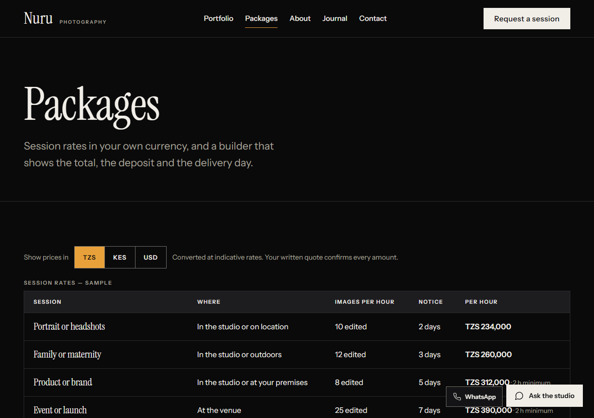
Task: Click the SESSION column header
Action: click(47, 302)
